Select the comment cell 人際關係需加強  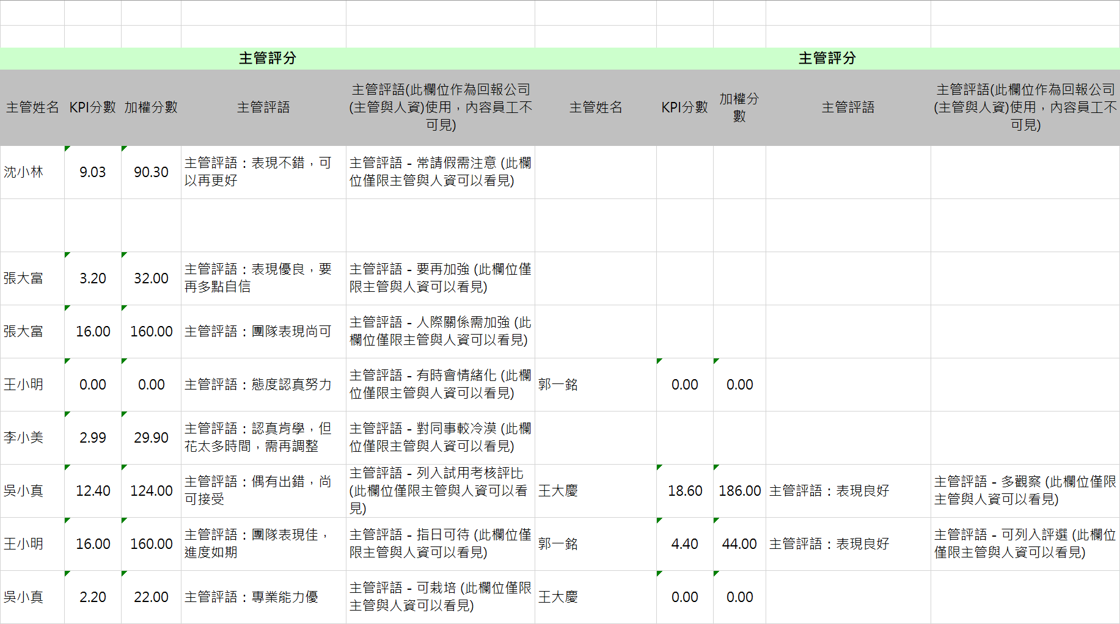[440, 332]
